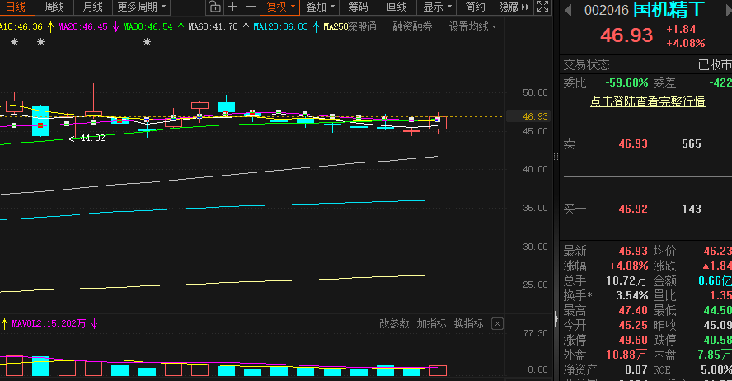
Task: Switch to the 日线 daily chart tab
Action: (x=16, y=7)
